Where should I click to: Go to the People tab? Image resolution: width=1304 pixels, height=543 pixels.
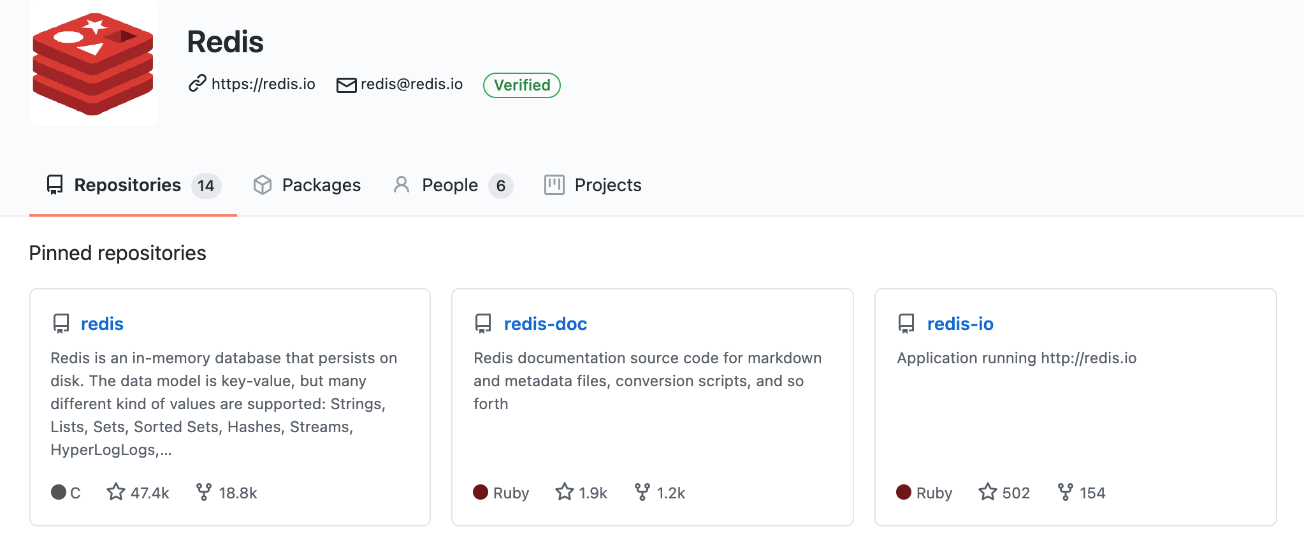tap(453, 185)
